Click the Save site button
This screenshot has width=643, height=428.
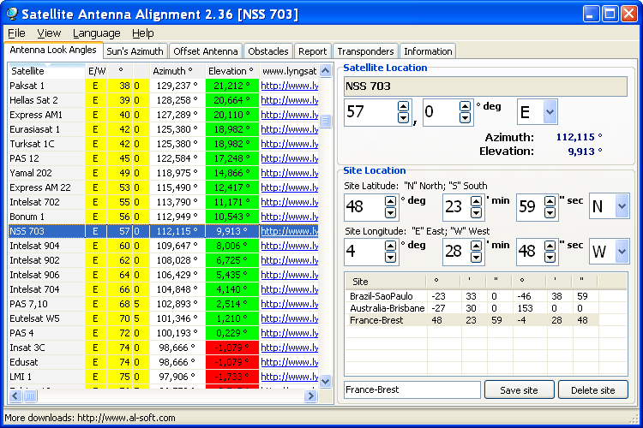tap(520, 390)
